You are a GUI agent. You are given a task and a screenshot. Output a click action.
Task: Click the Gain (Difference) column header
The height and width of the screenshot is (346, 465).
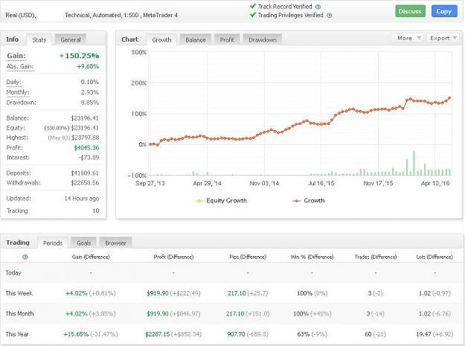click(x=91, y=257)
